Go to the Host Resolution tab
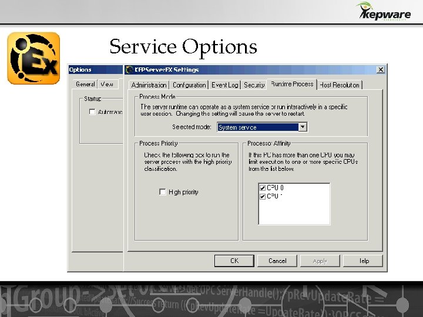This screenshot has height=317, width=423. tap(340, 85)
